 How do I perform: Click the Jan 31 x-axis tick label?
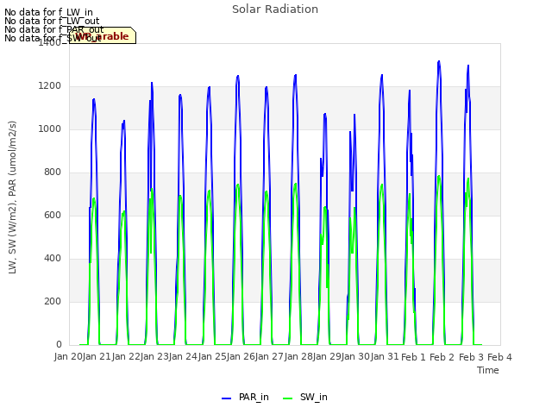pos(385,357)
